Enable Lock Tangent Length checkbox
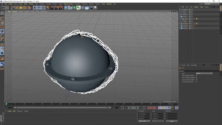This screenshot has width=222, height=125. (x=197, y=80)
